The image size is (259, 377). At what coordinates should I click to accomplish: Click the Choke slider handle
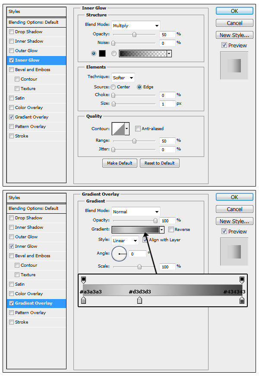[x=113, y=95]
